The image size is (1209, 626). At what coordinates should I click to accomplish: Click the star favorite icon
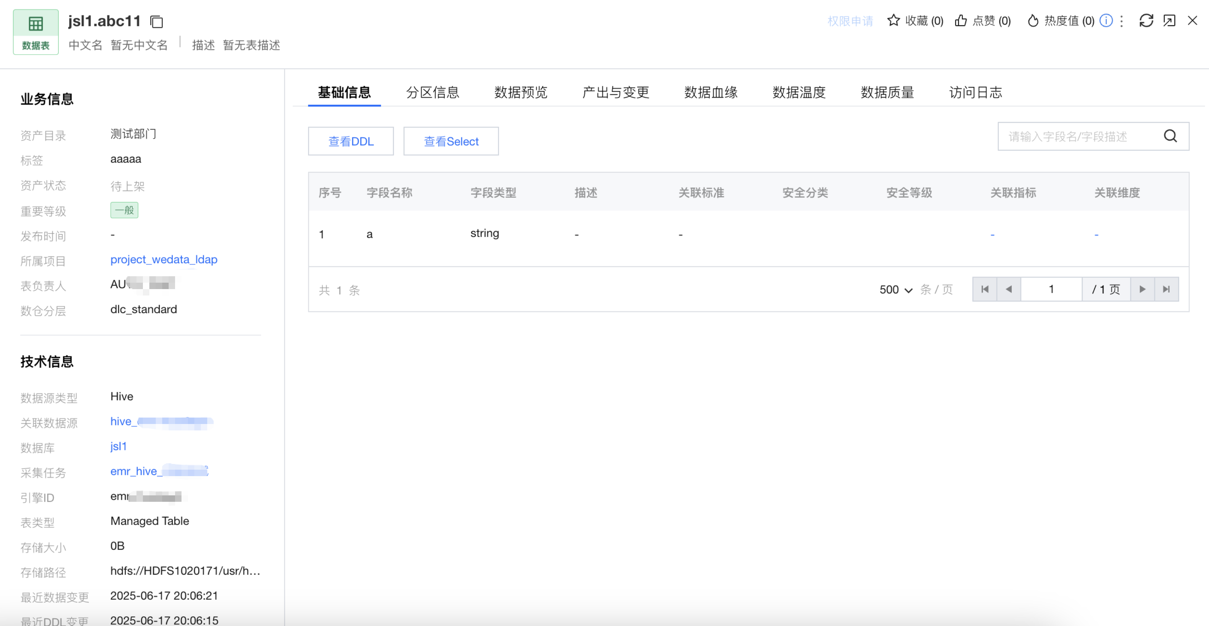893,21
